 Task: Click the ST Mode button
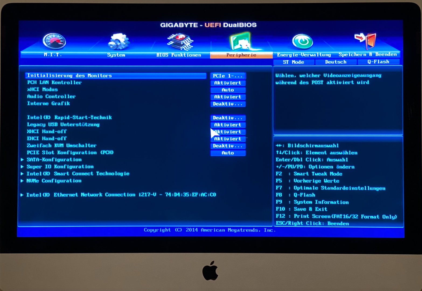click(x=294, y=62)
